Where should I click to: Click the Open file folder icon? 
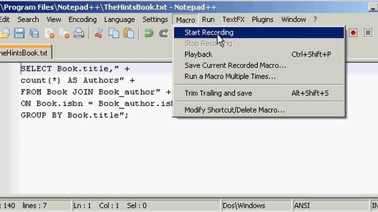[x=4, y=33]
